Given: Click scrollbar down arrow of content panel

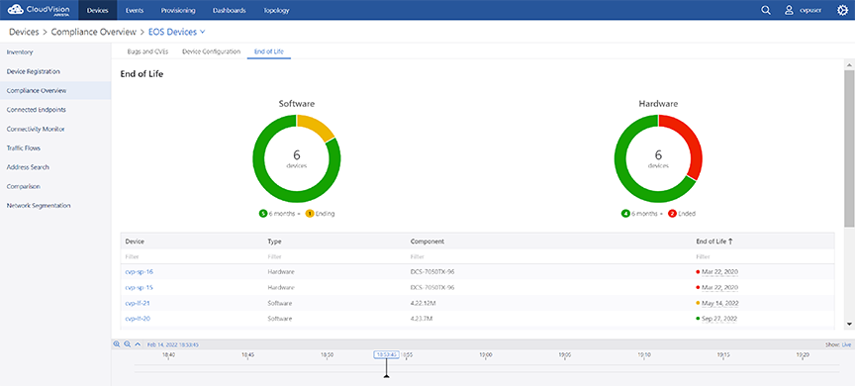Looking at the screenshot, I should (x=849, y=324).
